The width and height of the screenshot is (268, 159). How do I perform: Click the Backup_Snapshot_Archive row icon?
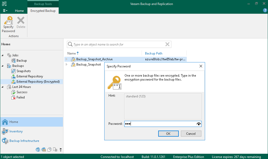click(73, 59)
